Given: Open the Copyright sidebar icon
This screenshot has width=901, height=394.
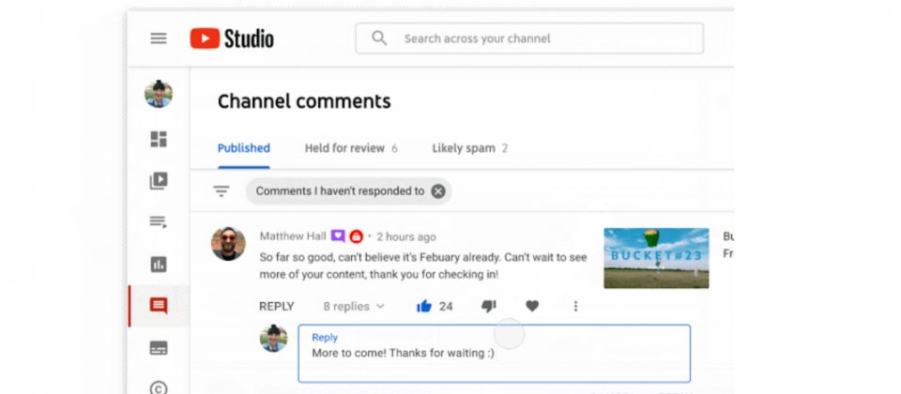Looking at the screenshot, I should tap(159, 387).
